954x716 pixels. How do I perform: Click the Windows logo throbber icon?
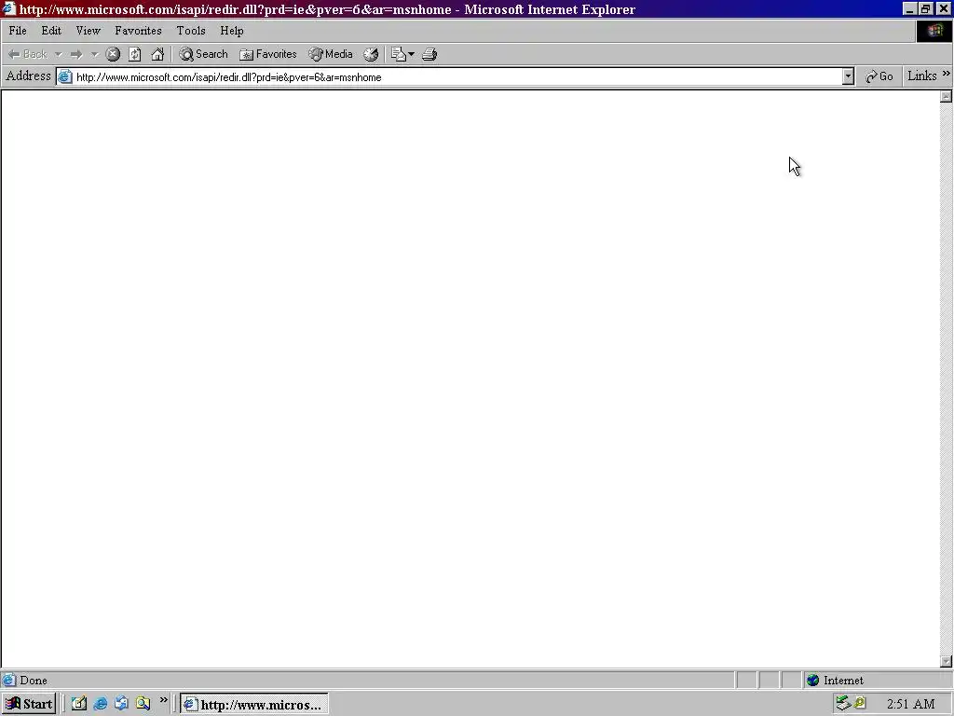point(934,31)
